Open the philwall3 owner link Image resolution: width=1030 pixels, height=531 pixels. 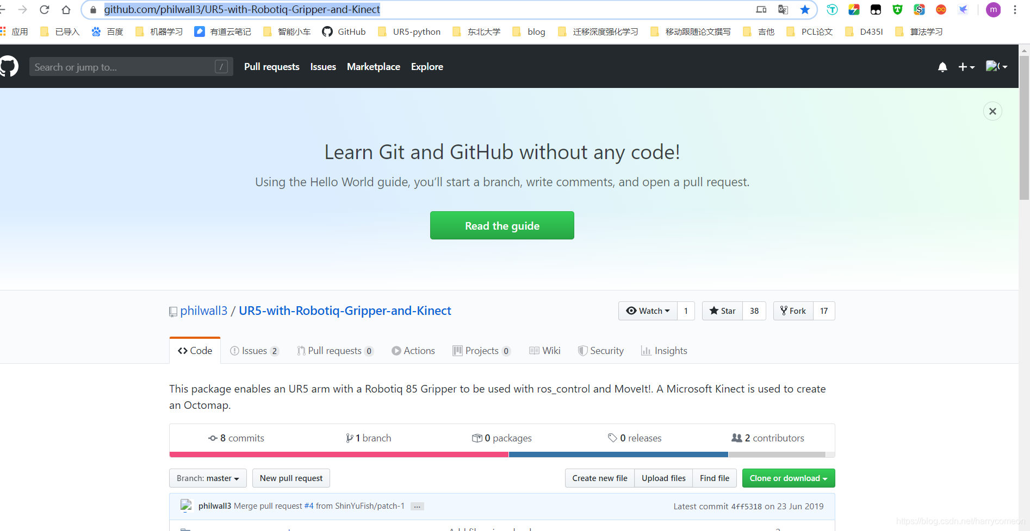204,311
